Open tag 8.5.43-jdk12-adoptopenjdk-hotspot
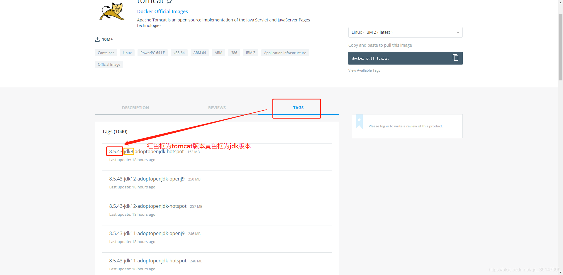The image size is (563, 275). 148,206
